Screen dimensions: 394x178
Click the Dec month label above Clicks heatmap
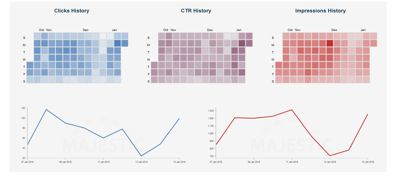coord(85,30)
